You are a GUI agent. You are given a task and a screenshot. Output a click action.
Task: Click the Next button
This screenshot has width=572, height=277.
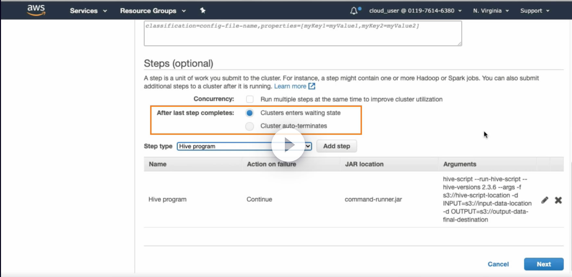click(x=543, y=264)
